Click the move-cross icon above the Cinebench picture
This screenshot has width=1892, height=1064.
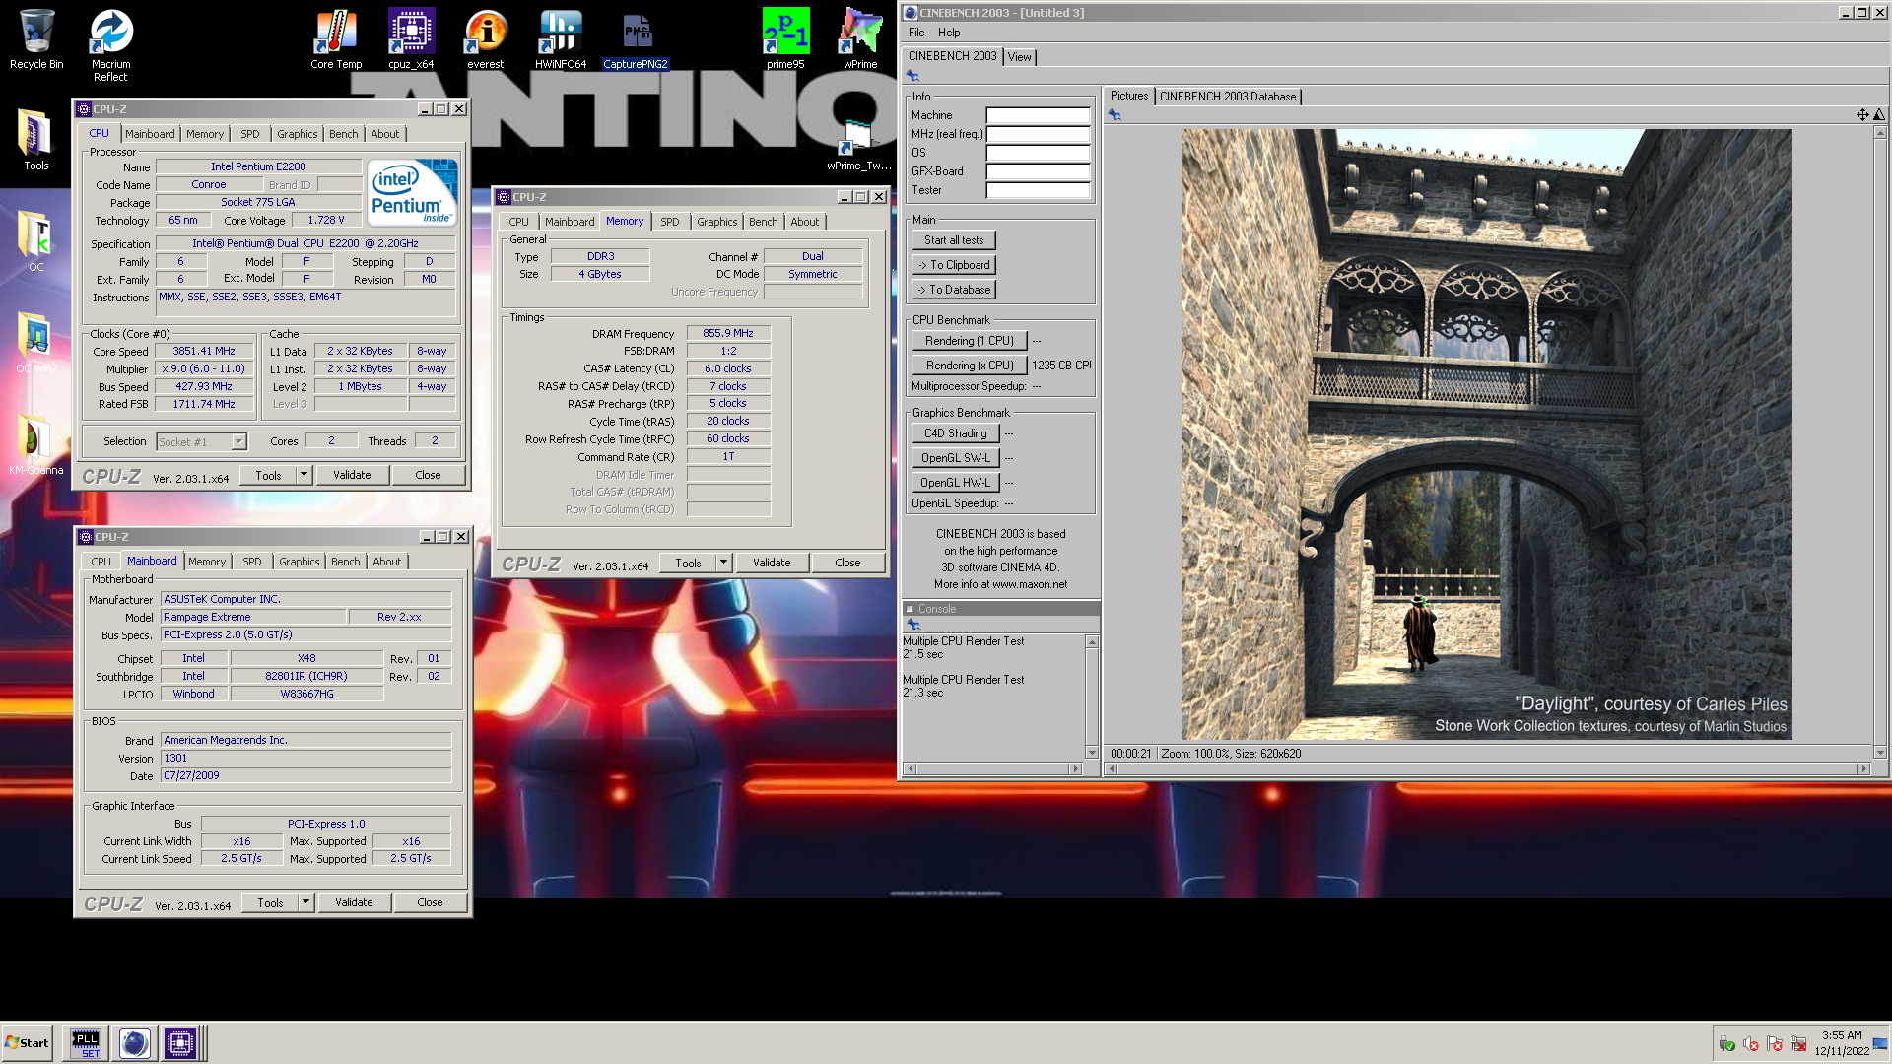tap(1862, 115)
